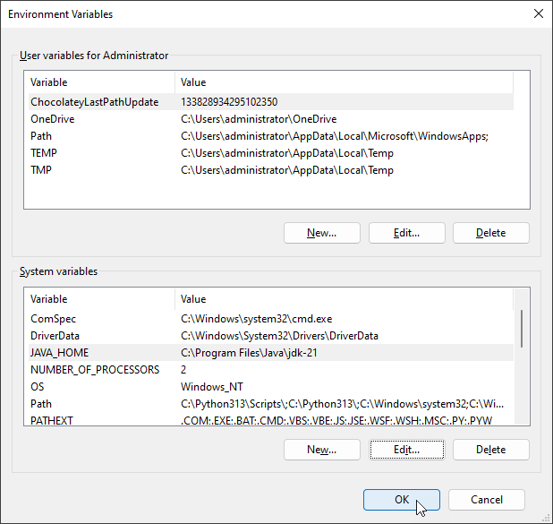Close the Environment Variables dialog
Image resolution: width=553 pixels, height=524 pixels.
coord(538,13)
